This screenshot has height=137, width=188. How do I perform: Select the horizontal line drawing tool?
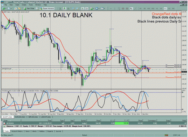point(111,8)
